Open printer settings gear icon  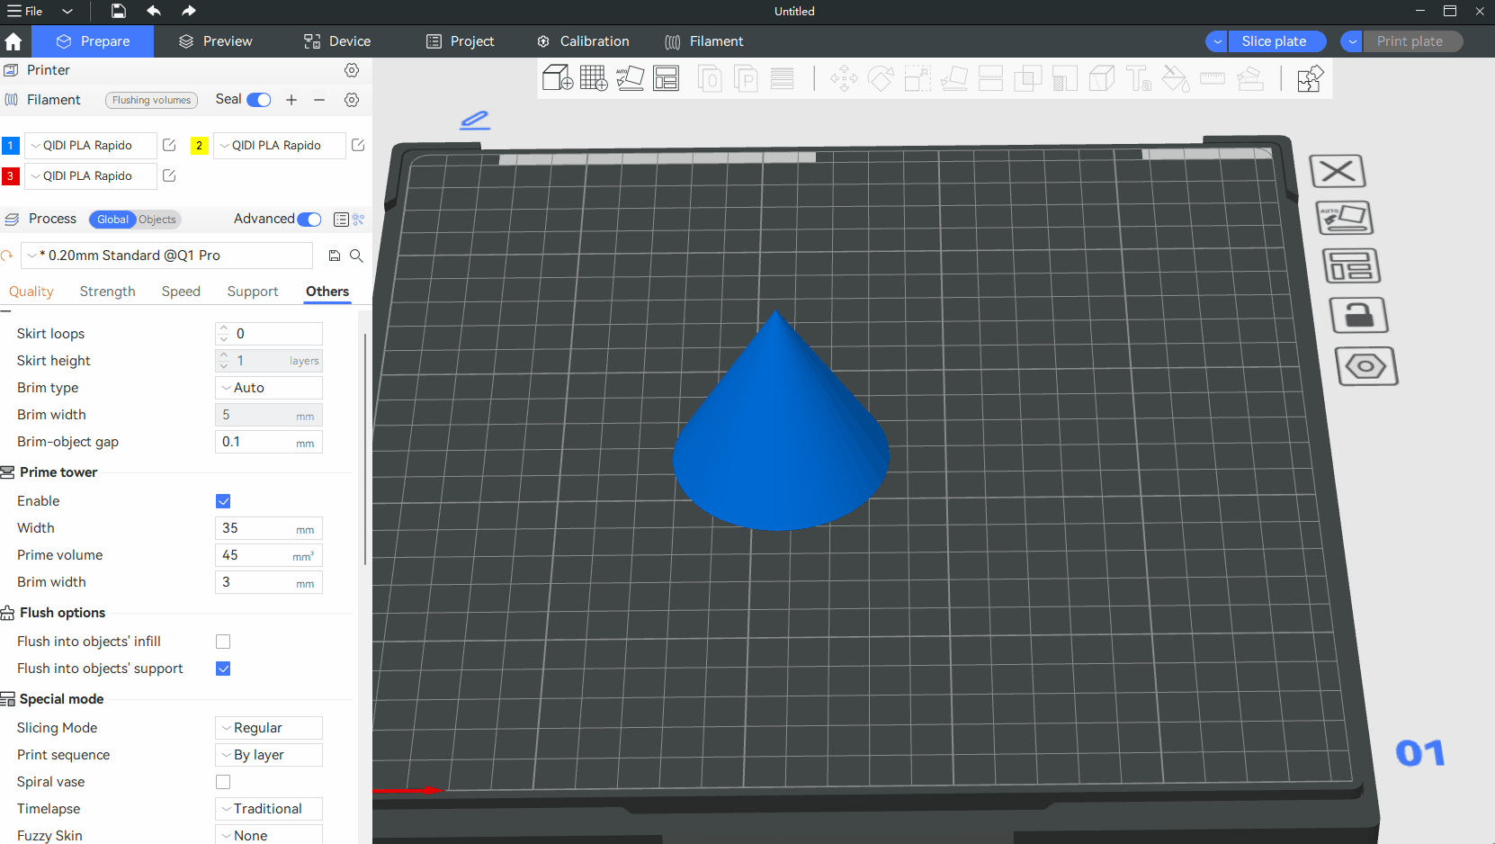pyautogui.click(x=352, y=70)
